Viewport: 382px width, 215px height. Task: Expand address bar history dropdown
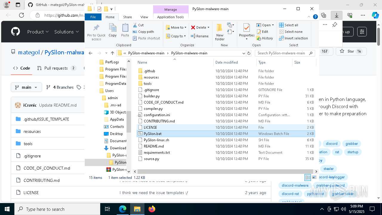coord(244,53)
